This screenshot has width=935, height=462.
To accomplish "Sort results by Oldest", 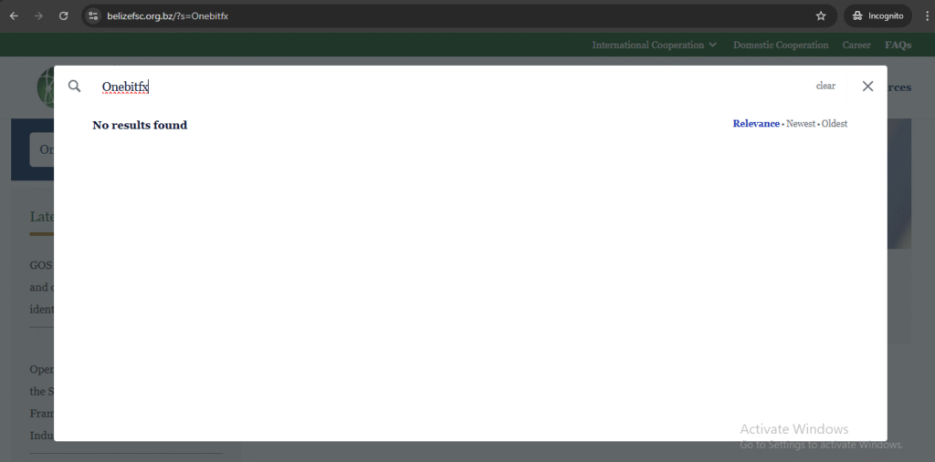I will point(835,124).
